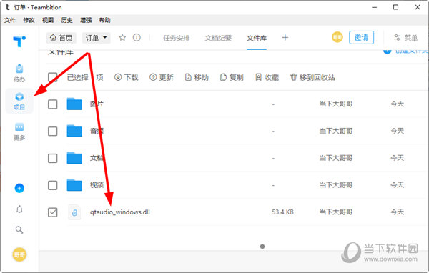Screen dimensions: 429x273
Task: Click 收藏 favorite toolbar action
Action: [267, 77]
